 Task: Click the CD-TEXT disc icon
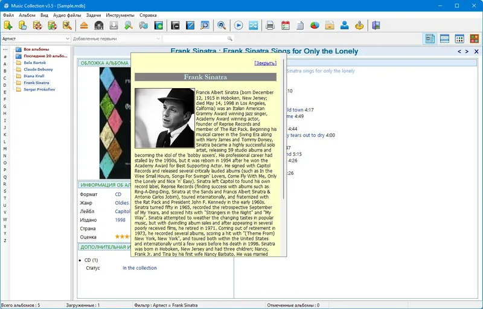click(99, 25)
